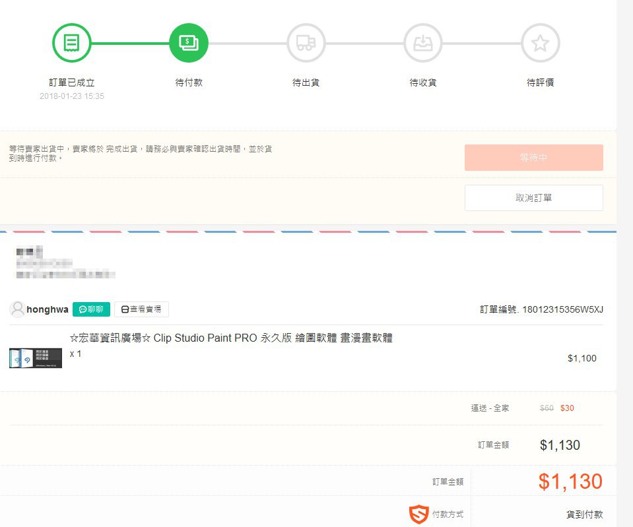Open the honghwa seller name link
Image resolution: width=633 pixels, height=527 pixels.
tap(48, 309)
